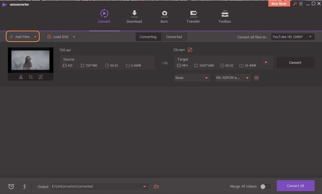This screenshot has height=194, width=322.
Task: Toggle the Merge All Videos switch
Action: tap(265, 186)
